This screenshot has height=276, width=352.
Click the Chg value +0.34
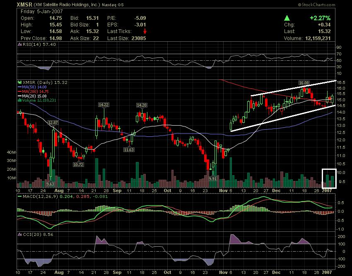(x=324, y=25)
